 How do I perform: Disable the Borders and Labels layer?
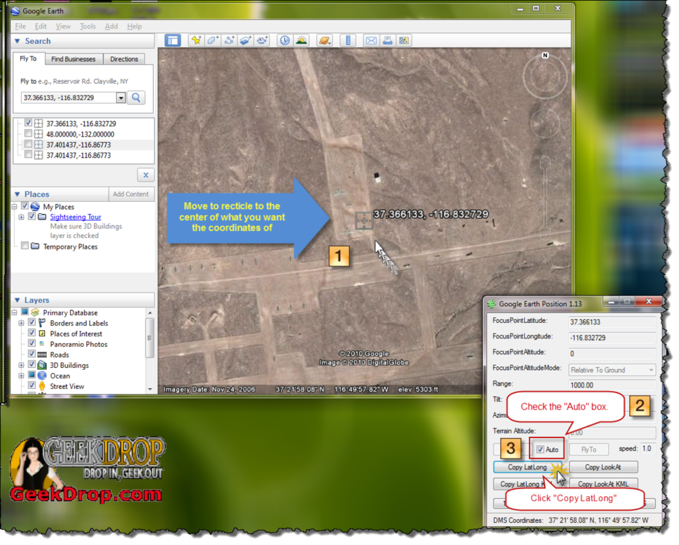pos(32,323)
